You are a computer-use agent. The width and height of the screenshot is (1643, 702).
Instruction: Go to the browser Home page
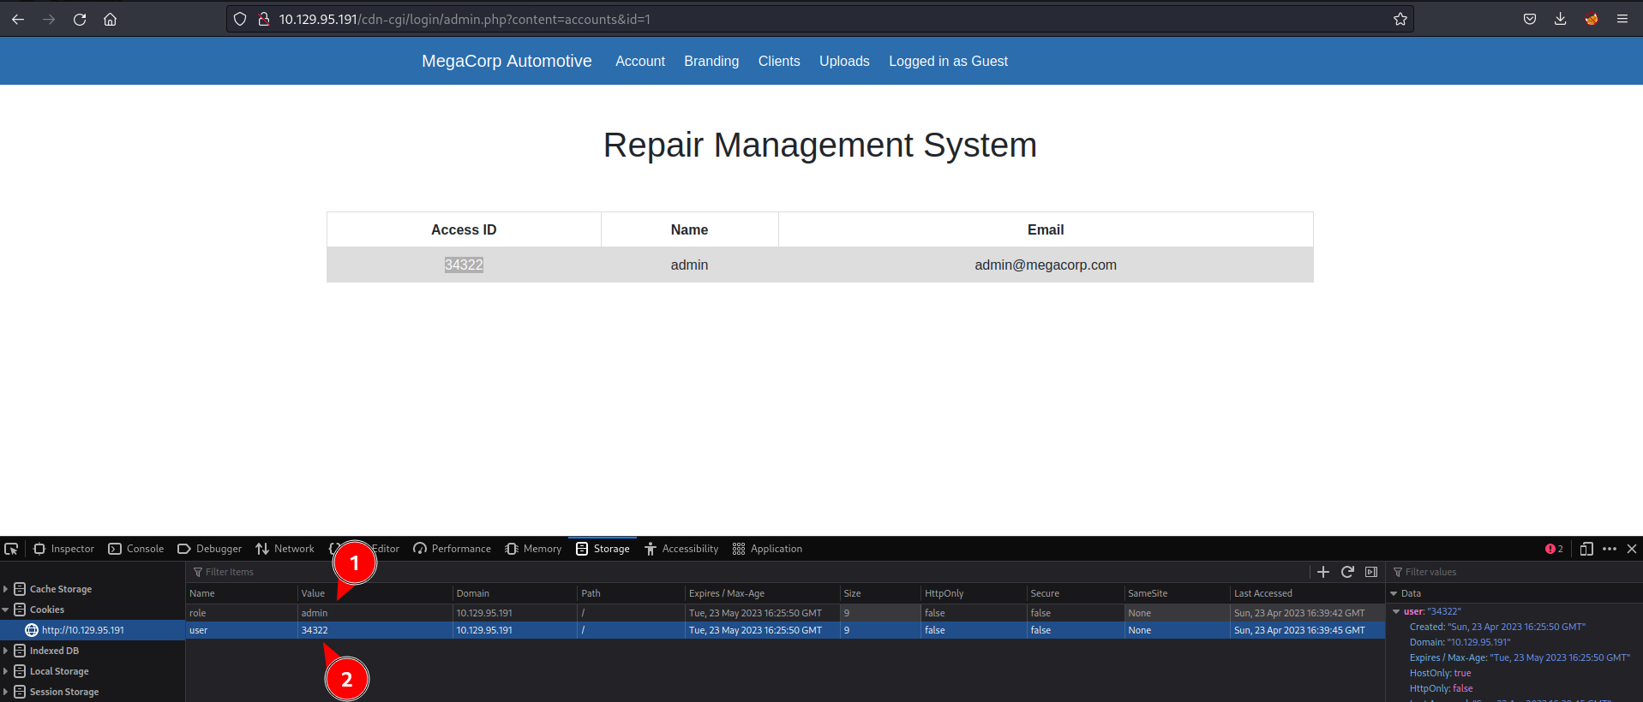pos(111,19)
